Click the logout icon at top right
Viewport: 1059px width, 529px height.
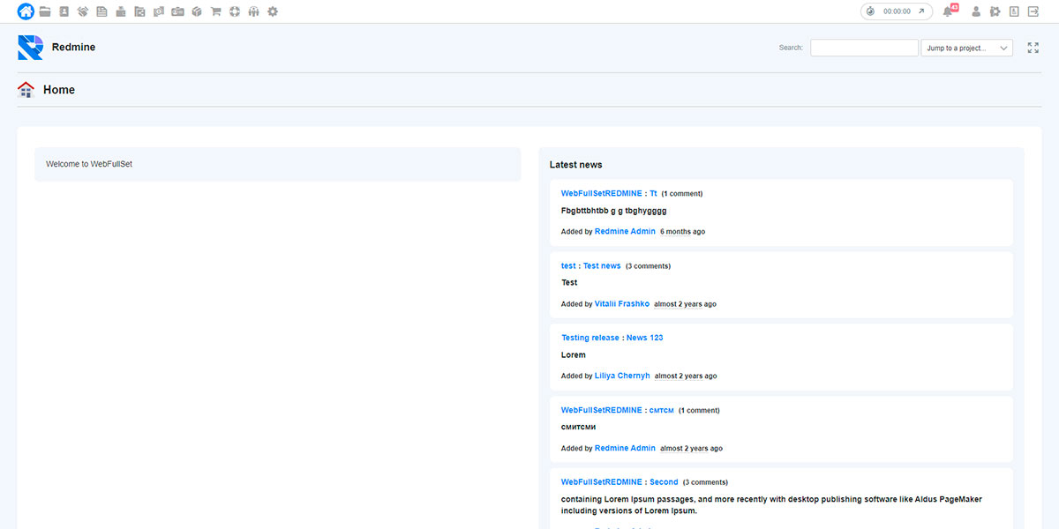click(x=1034, y=11)
